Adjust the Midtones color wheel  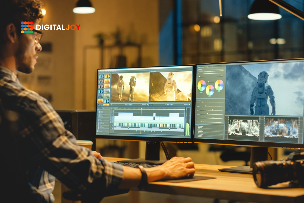[x=210, y=90]
